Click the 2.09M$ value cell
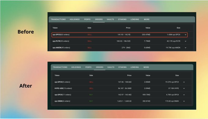This screenshot has width=208, height=119. [x=147, y=88]
